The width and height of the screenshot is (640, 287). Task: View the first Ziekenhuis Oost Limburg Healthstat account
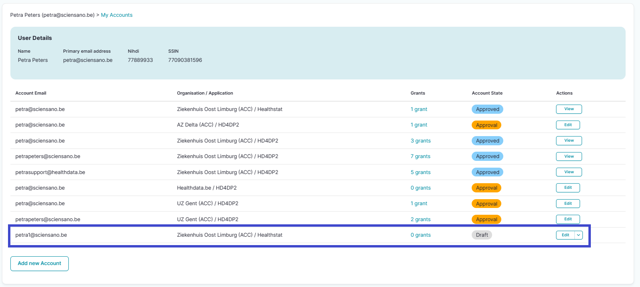click(x=568, y=109)
